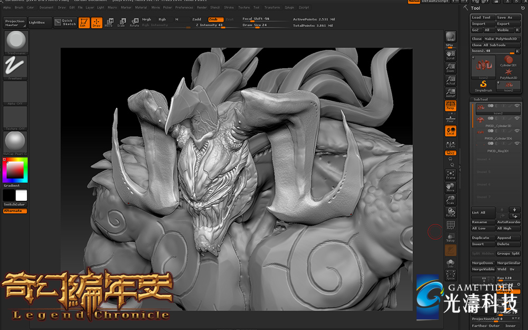Open the Stroke menu
This screenshot has height=330, width=528.
(x=229, y=7)
